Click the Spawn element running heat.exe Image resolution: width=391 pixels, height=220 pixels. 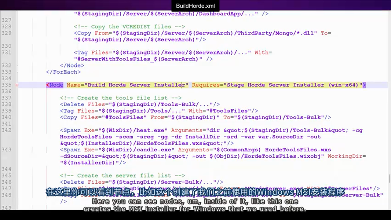tap(153, 130)
